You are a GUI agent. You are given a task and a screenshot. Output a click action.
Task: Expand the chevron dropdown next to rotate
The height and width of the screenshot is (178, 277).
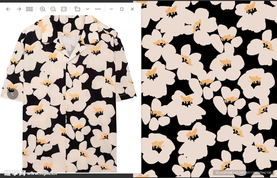88,9
